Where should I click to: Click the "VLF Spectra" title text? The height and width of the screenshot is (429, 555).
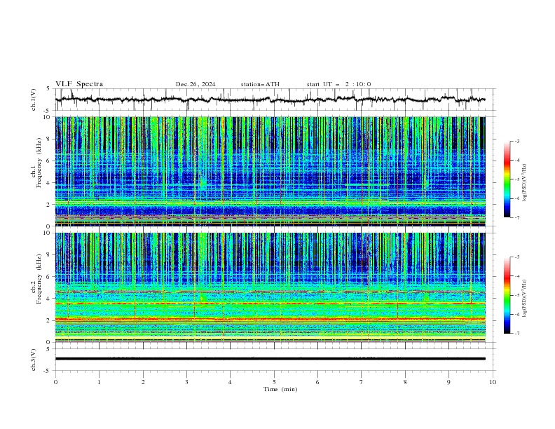point(79,84)
